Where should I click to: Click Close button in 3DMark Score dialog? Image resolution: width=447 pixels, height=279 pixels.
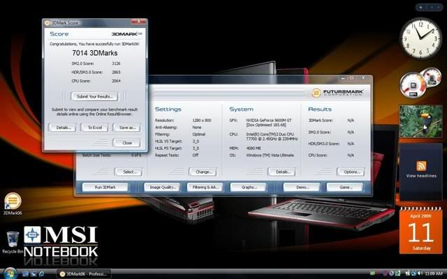click(x=127, y=143)
